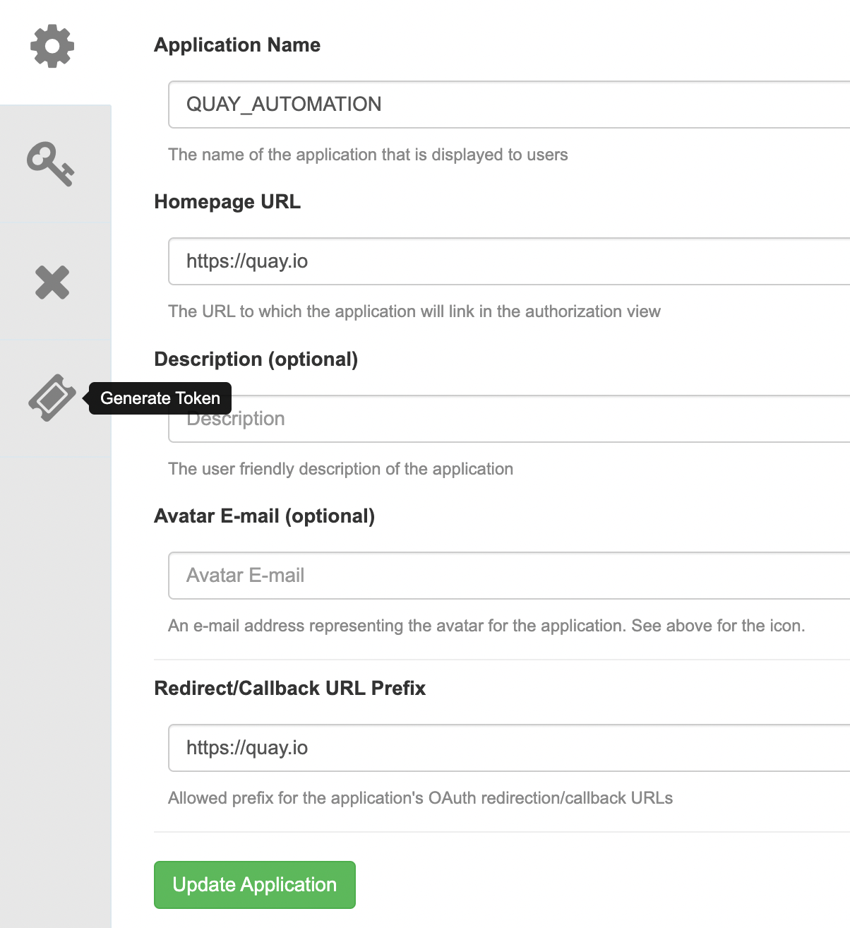Click the Generate Token tooltip label
Image resolution: width=850 pixels, height=928 pixels.
[160, 398]
